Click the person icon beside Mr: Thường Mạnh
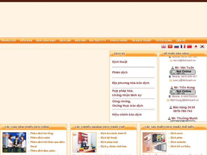The width and height of the screenshot is (207, 155). [169, 119]
